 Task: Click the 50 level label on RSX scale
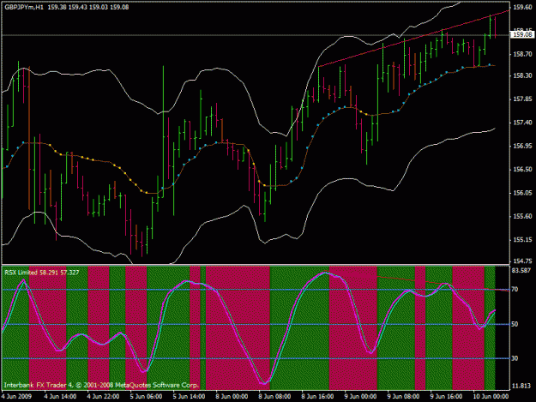coord(515,324)
